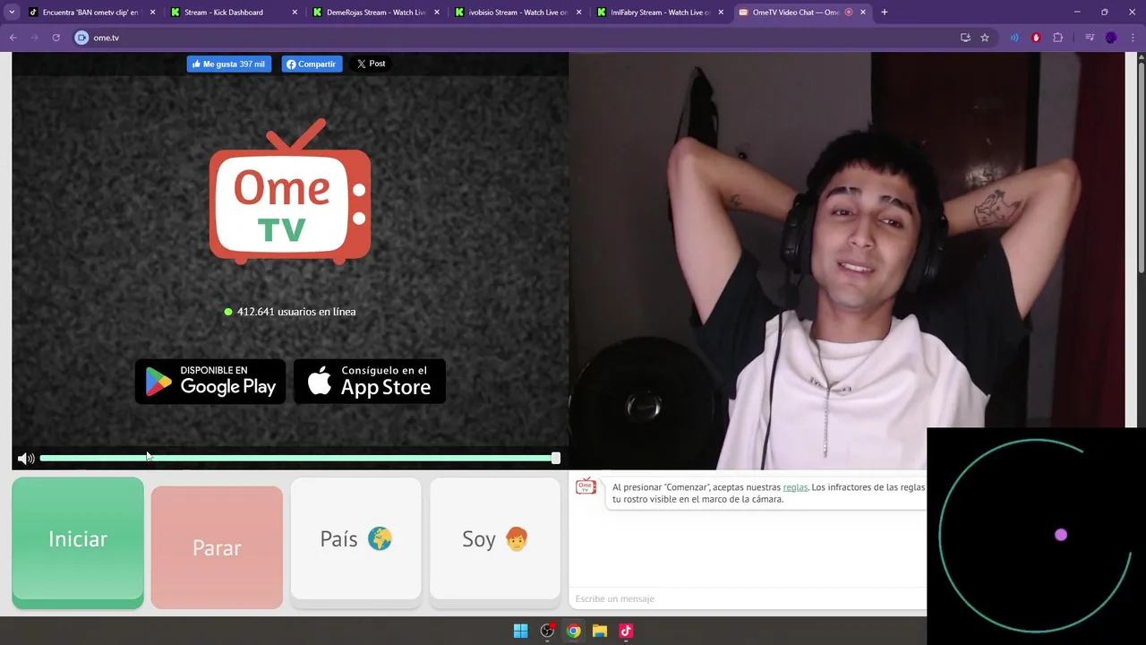Click the volume slider handle

pyautogui.click(x=556, y=458)
